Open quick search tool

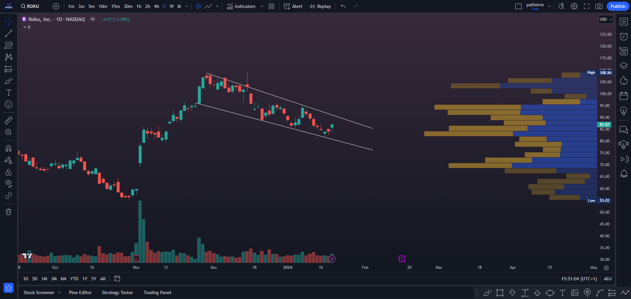[x=561, y=6]
